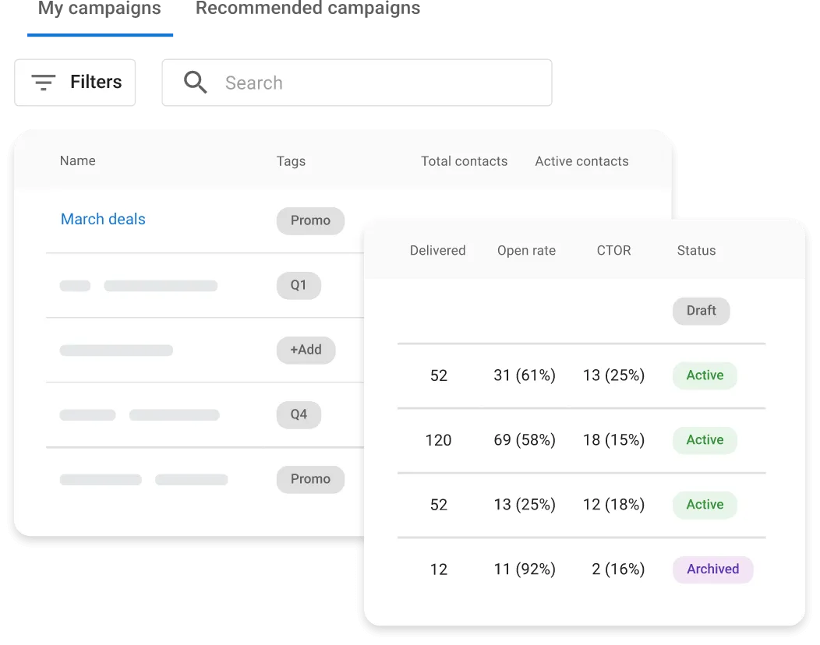Click the CTOR column header
Image resolution: width=820 pixels, height=645 pixels.
[x=613, y=250]
